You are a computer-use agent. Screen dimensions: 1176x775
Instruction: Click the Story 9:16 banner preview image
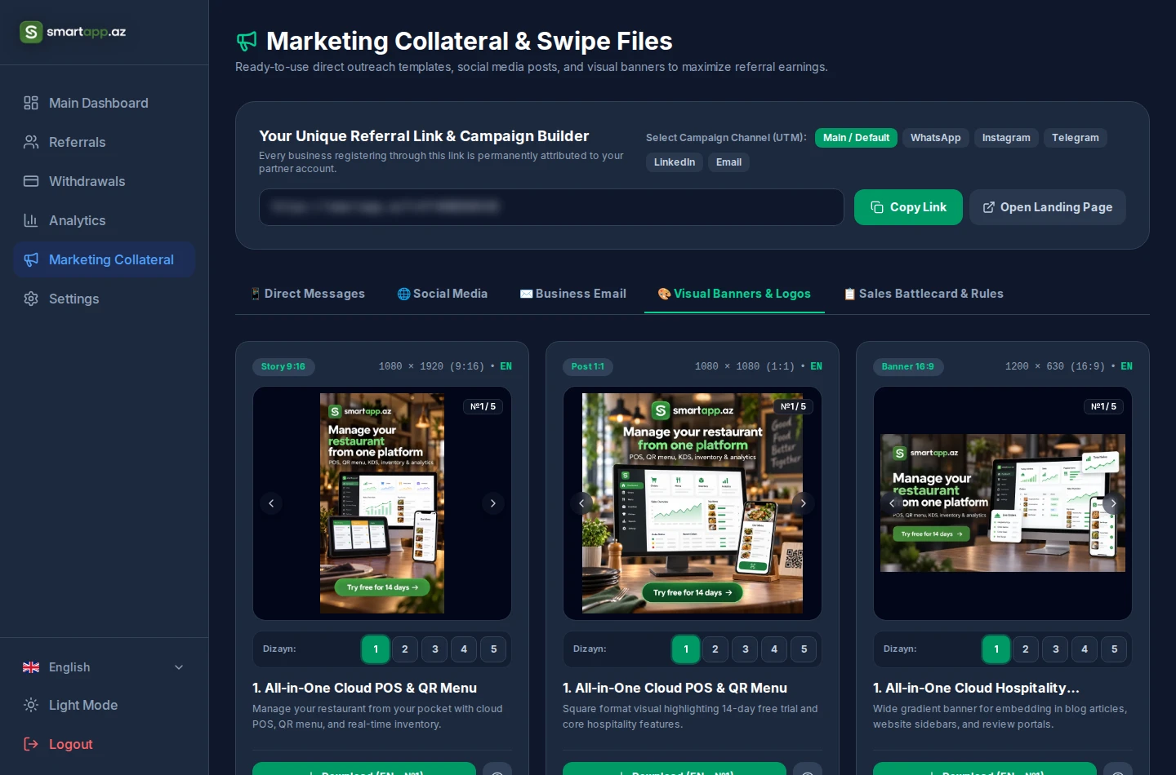coord(382,503)
